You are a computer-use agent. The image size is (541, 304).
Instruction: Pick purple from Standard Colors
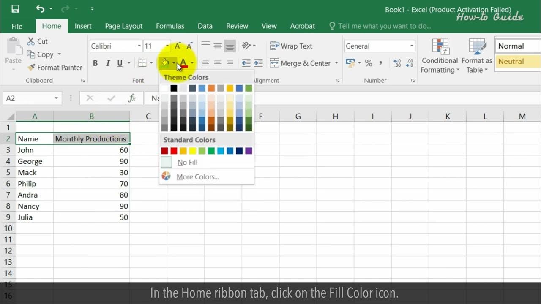tap(249, 151)
